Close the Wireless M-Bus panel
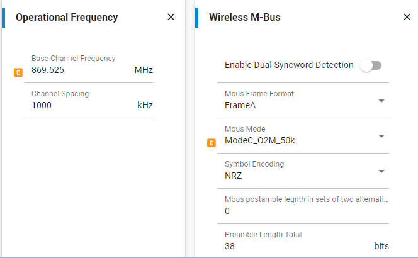This screenshot has height=258, width=418. pyautogui.click(x=407, y=17)
